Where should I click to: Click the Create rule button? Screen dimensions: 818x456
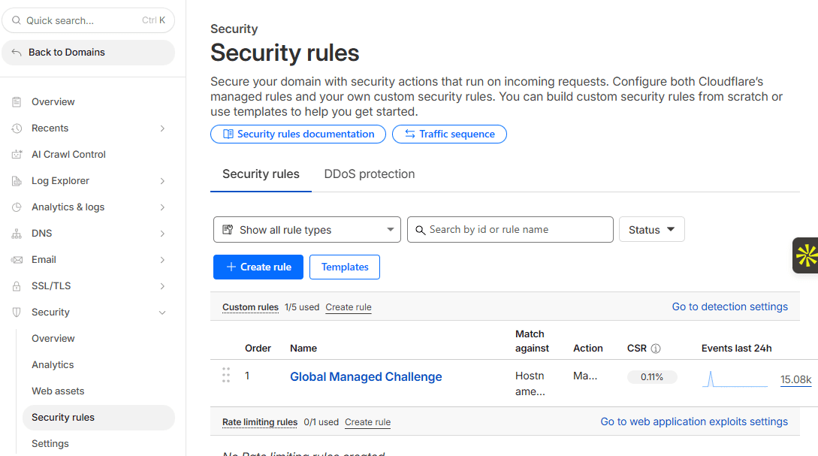pyautogui.click(x=258, y=267)
